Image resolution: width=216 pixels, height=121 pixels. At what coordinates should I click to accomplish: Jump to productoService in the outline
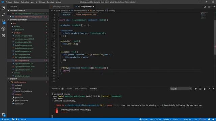22,100
